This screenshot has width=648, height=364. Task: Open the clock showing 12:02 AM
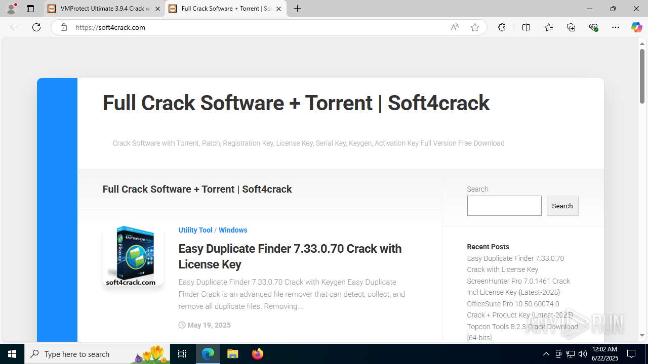[x=604, y=354]
